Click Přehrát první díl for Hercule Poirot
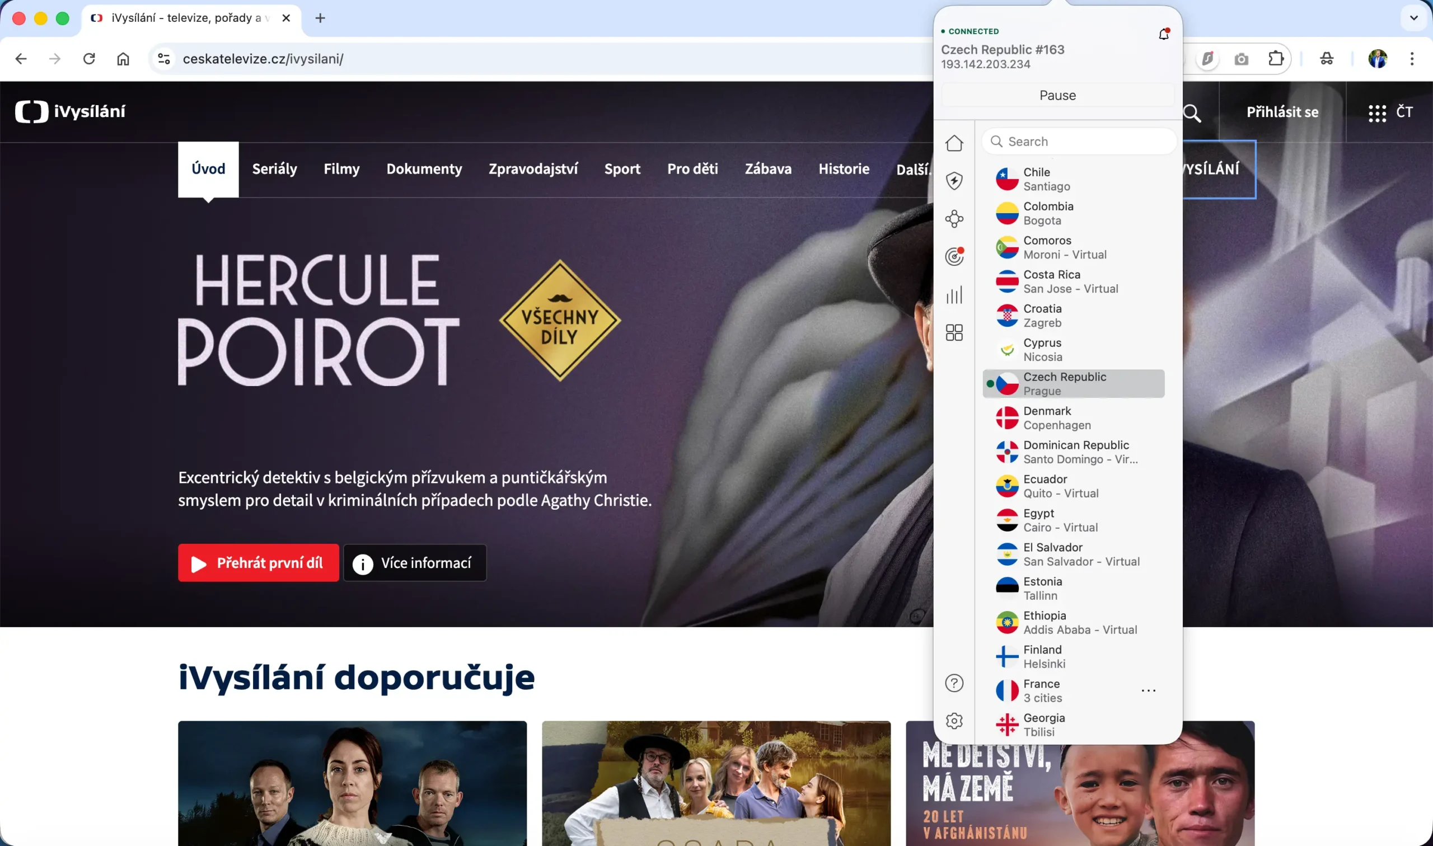The height and width of the screenshot is (846, 1433). [258, 563]
